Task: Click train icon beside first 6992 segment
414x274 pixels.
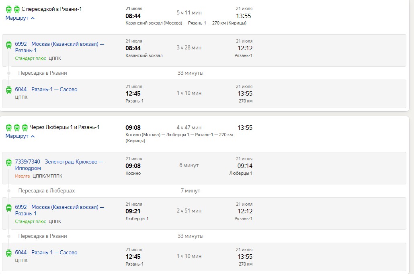Action: click(x=9, y=45)
